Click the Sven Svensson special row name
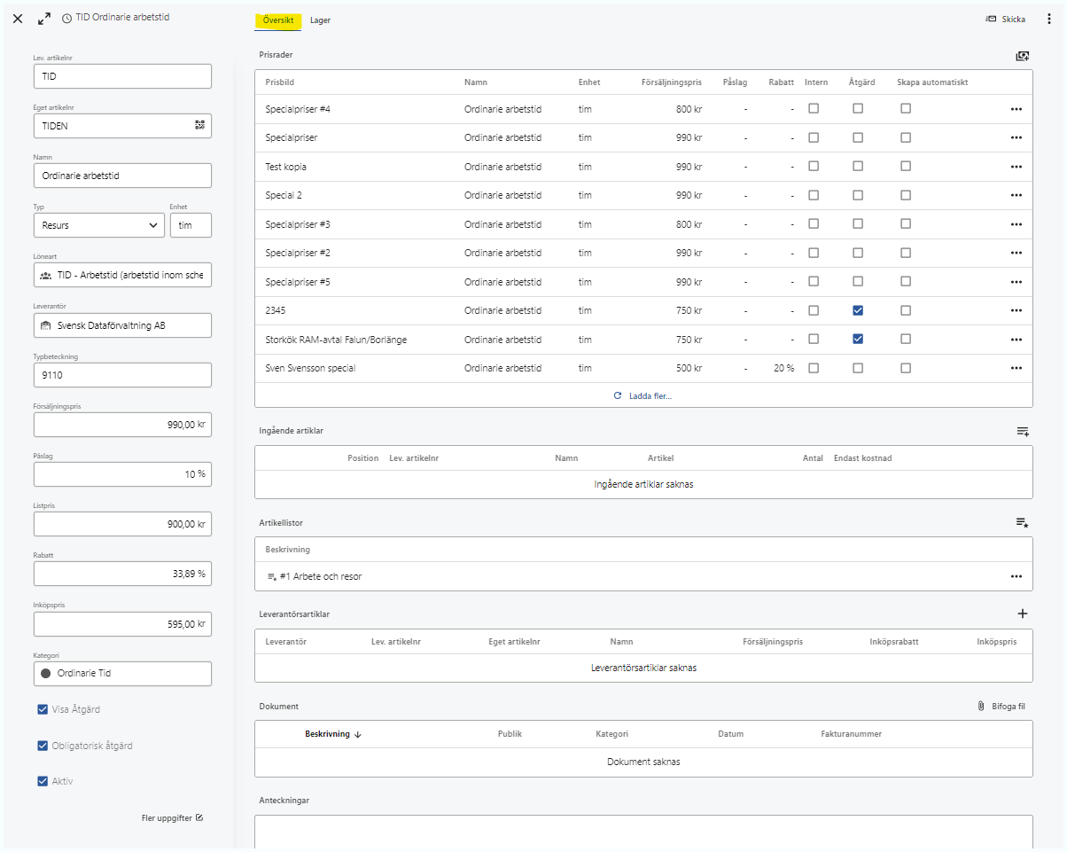1067x852 pixels. pyautogui.click(x=310, y=368)
